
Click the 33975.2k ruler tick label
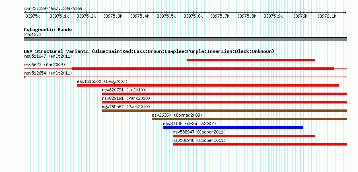(x=86, y=16)
